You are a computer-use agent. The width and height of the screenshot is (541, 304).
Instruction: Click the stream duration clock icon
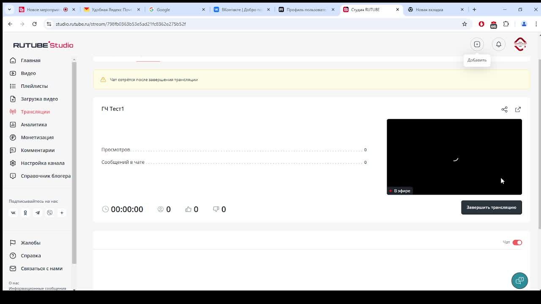(105, 209)
